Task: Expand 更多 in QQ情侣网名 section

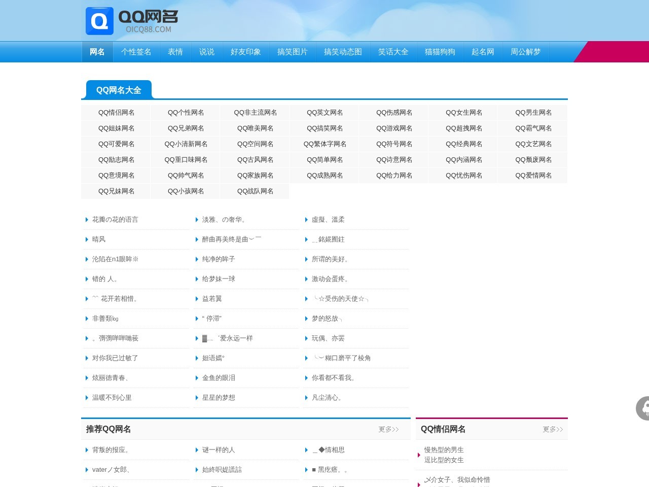Action: click(x=553, y=429)
